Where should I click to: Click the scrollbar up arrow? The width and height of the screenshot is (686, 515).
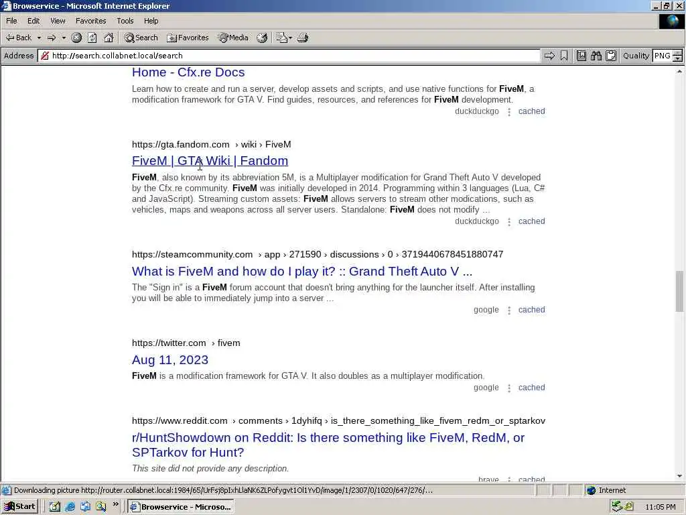coord(679,71)
